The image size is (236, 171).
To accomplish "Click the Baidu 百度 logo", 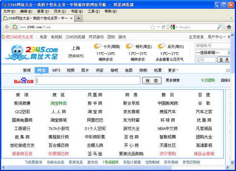I will coord(24,80).
